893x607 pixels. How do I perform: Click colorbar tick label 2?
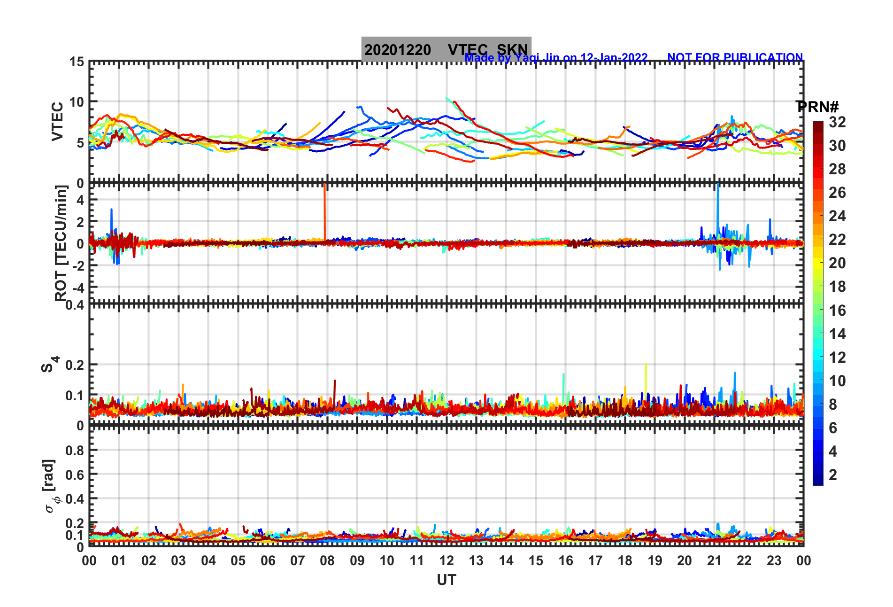pyautogui.click(x=833, y=475)
